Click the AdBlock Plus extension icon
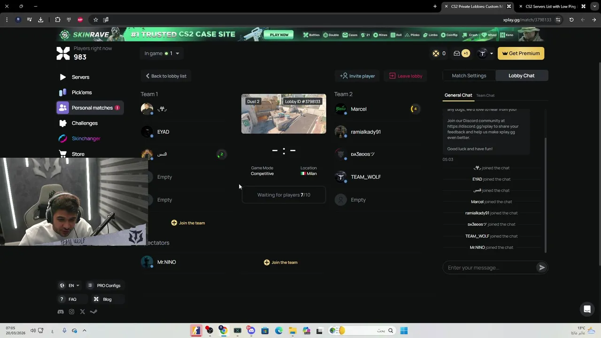Image resolution: width=601 pixels, height=338 pixels. point(80,20)
